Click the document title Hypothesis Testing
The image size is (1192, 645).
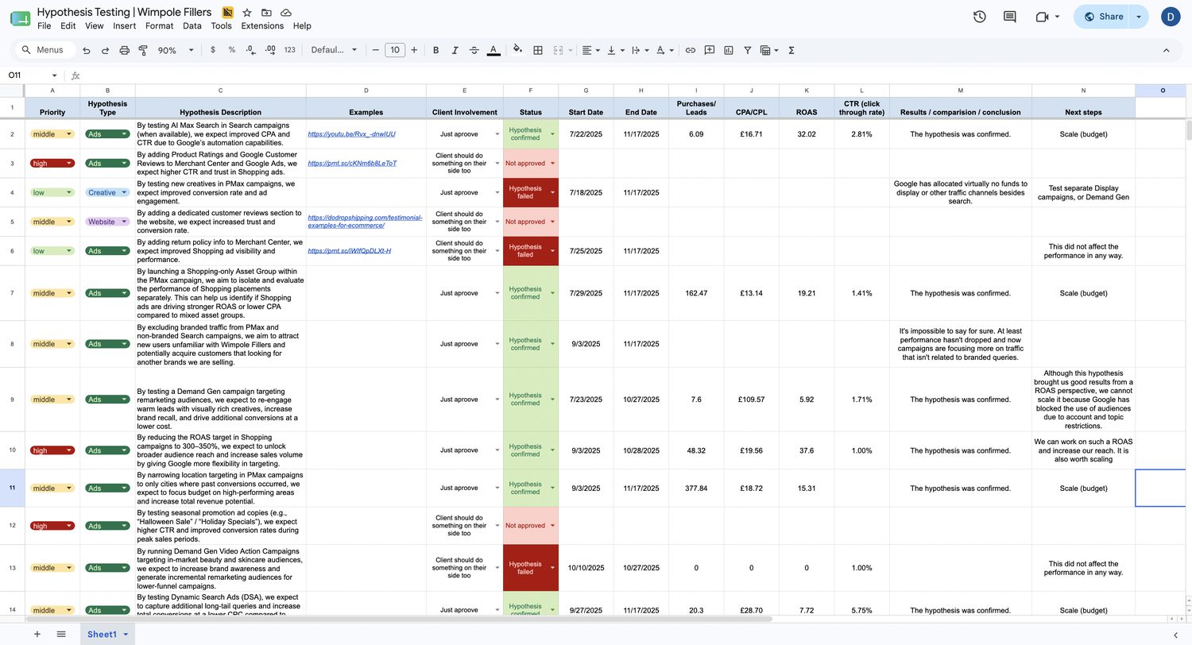[124, 12]
